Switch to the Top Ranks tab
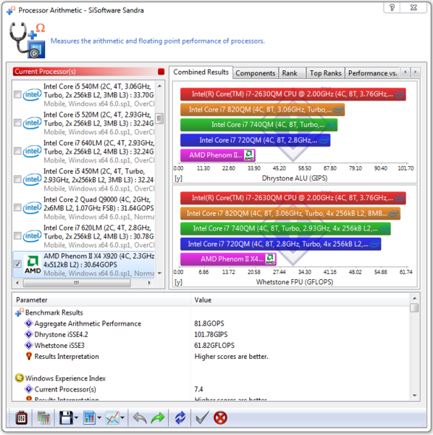Image resolution: width=433 pixels, height=435 pixels. (x=325, y=73)
